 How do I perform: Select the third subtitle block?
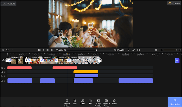pos(83,81)
